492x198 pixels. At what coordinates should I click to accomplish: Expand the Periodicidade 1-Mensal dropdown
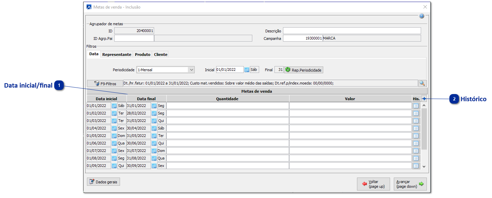tap(191, 70)
